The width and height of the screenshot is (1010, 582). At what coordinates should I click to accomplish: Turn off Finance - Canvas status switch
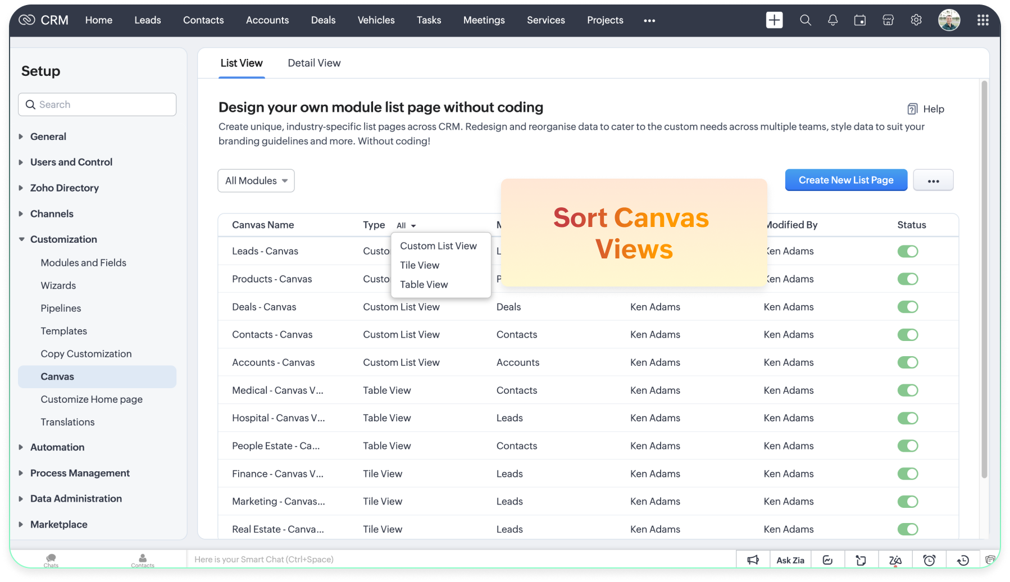pos(907,474)
